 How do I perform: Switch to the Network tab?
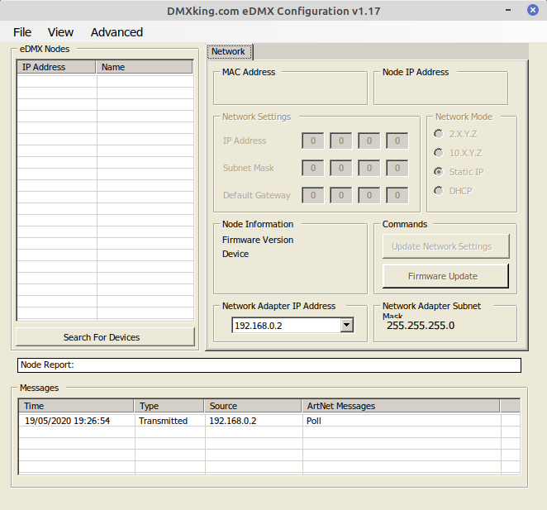click(229, 52)
